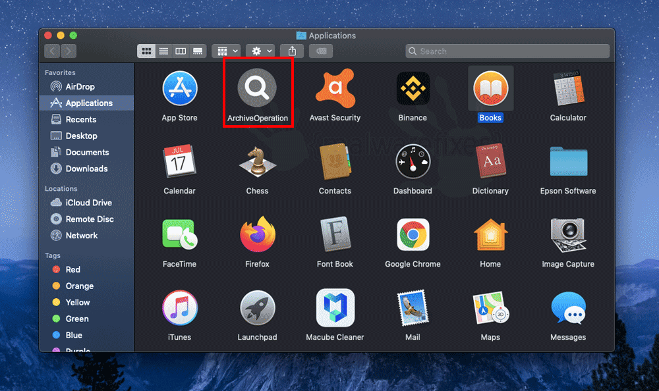
Task: Open Downloads in the sidebar
Action: (86, 169)
